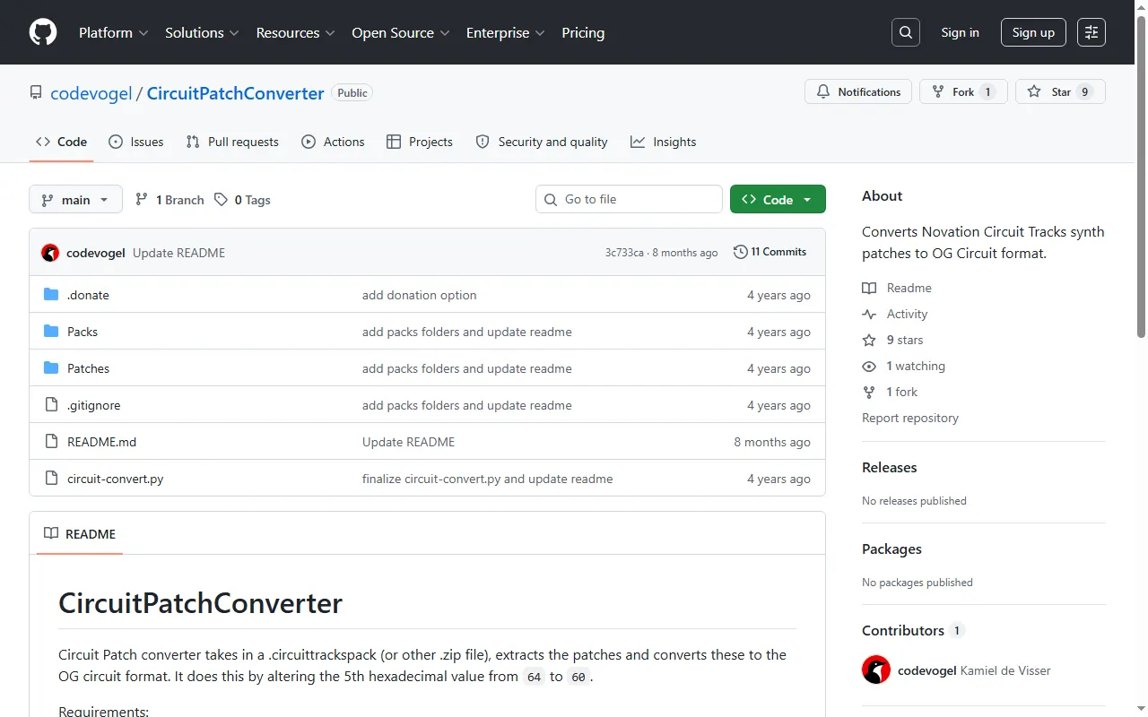Open the .gitignore file
1148x717 pixels.
[94, 405]
